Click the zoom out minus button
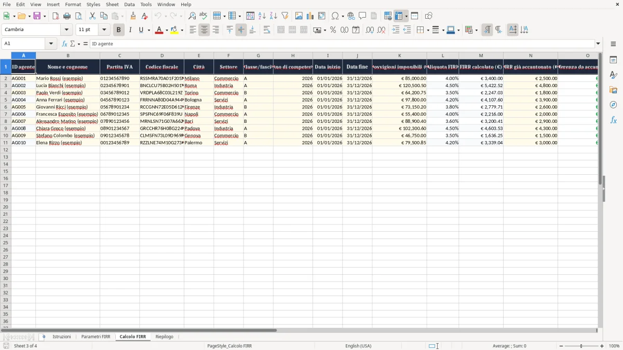Viewport: 623px width, 350px height. click(x=561, y=346)
